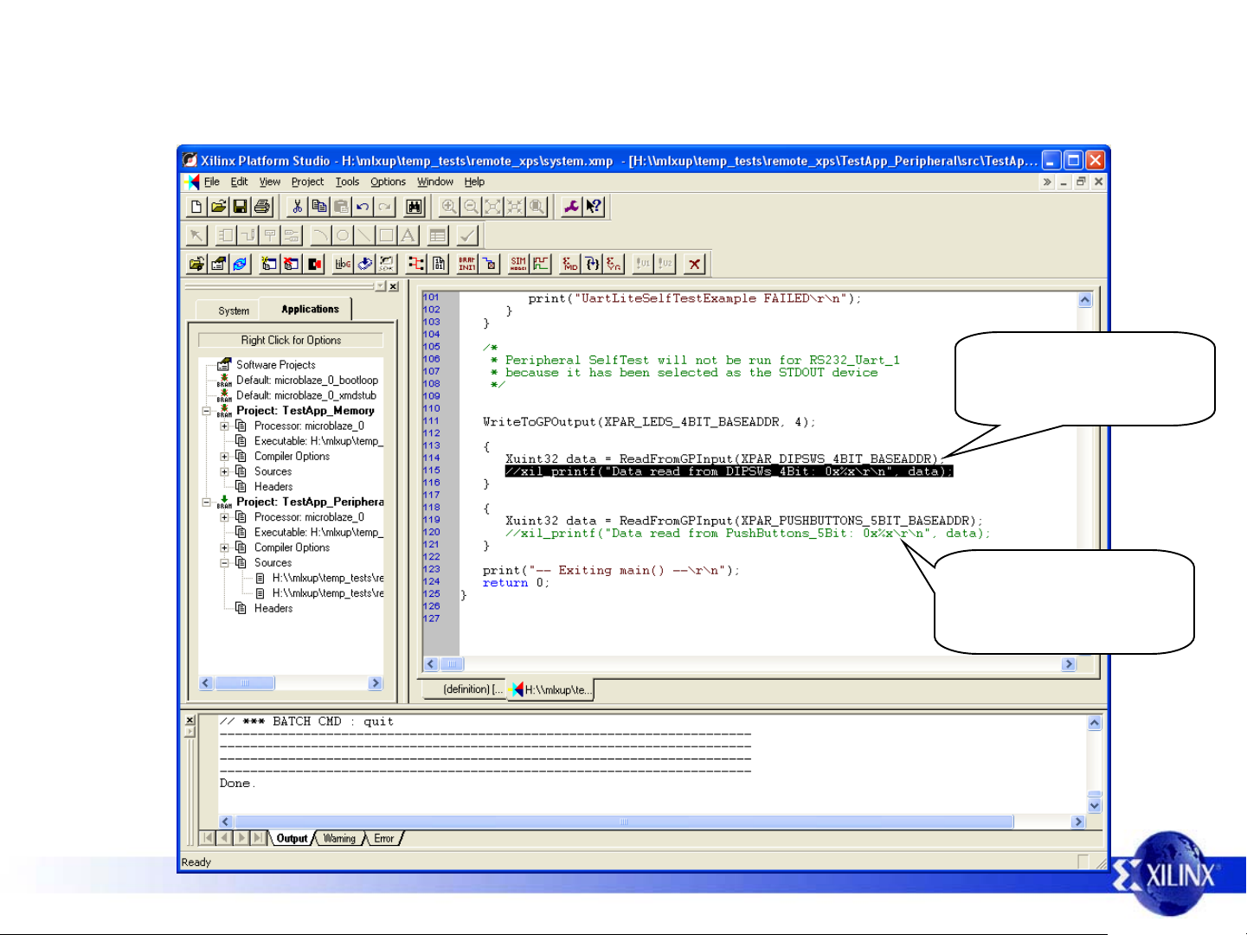Viewport: 1247px width, 935px height.
Task: Close the output console panel
Action: pos(190,720)
